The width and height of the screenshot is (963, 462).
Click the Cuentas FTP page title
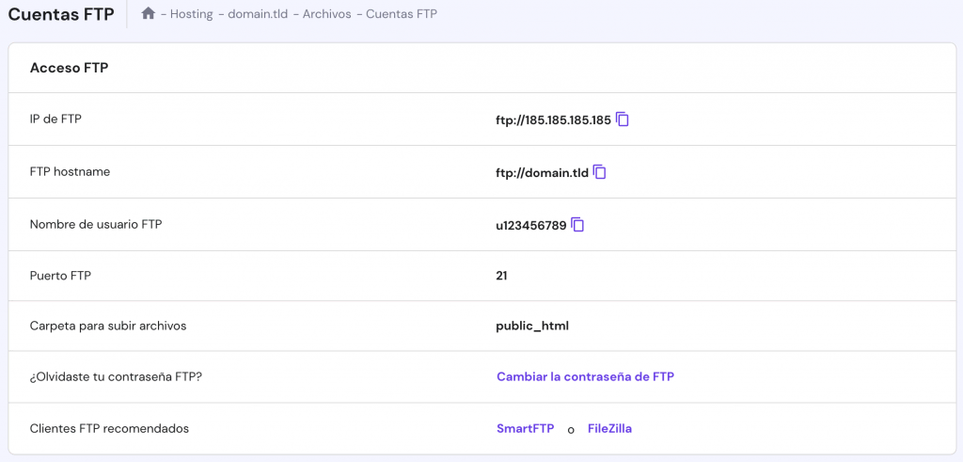click(61, 14)
